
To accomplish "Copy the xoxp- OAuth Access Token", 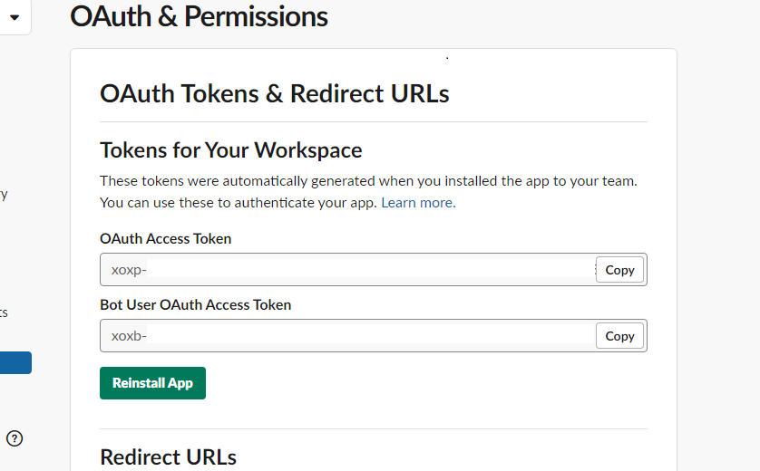I will coord(619,270).
